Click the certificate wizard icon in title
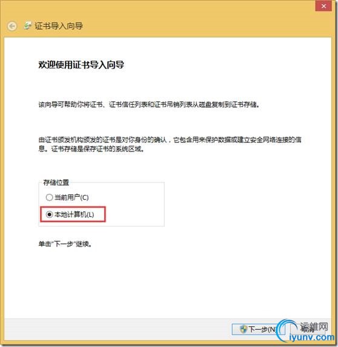Image resolution: width=338 pixels, height=347 pixels. pos(27,25)
